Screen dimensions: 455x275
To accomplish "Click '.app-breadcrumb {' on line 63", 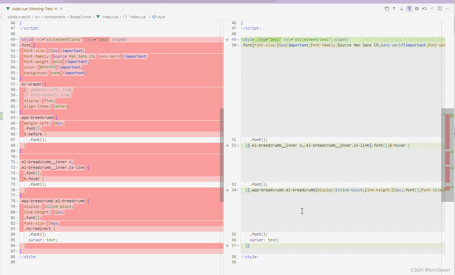I will click(x=38, y=117).
